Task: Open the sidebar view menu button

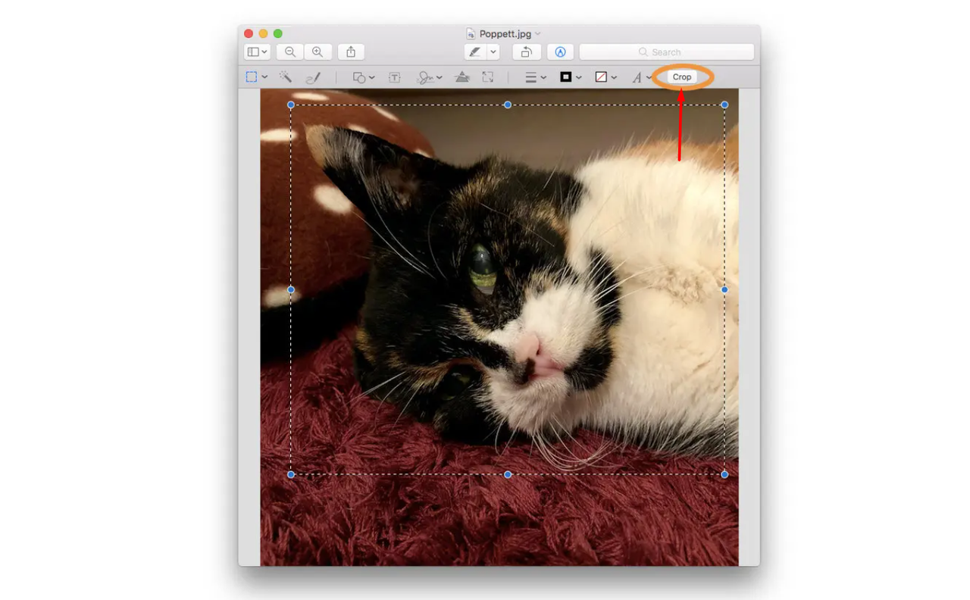Action: point(258,52)
